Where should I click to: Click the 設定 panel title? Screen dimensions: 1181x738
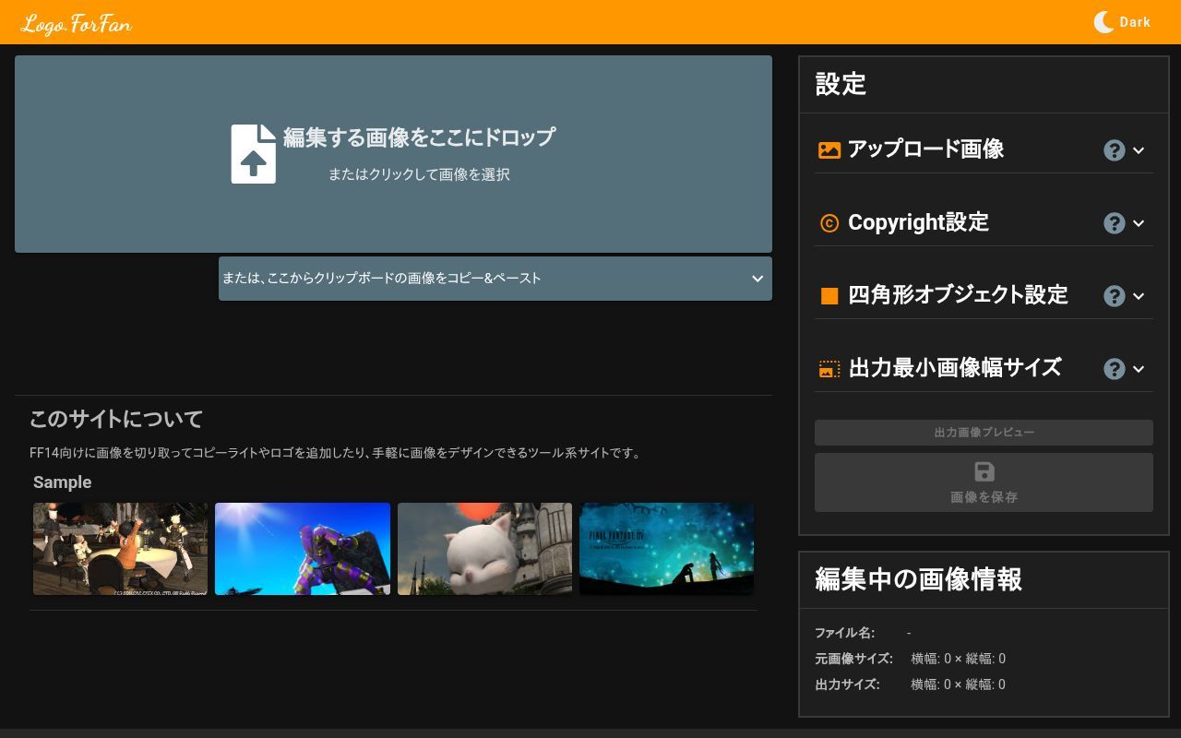841,84
